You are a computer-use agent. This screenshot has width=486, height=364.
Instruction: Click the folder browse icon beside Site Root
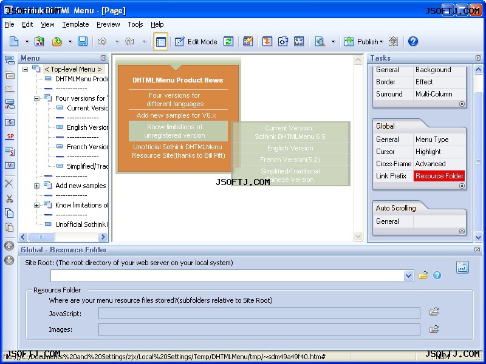coord(423,275)
